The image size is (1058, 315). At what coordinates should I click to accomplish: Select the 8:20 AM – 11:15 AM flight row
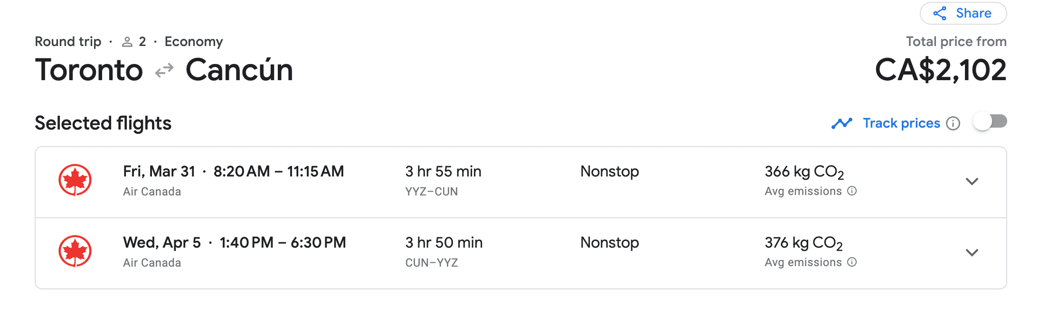click(x=521, y=182)
